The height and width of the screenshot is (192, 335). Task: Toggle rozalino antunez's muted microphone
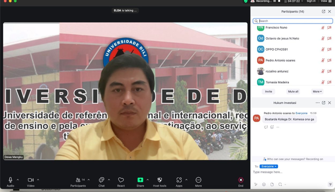click(323, 71)
